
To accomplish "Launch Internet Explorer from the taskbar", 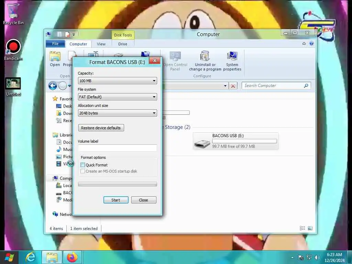I will coord(31,257).
